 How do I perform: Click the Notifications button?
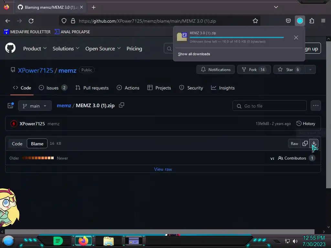215,70
